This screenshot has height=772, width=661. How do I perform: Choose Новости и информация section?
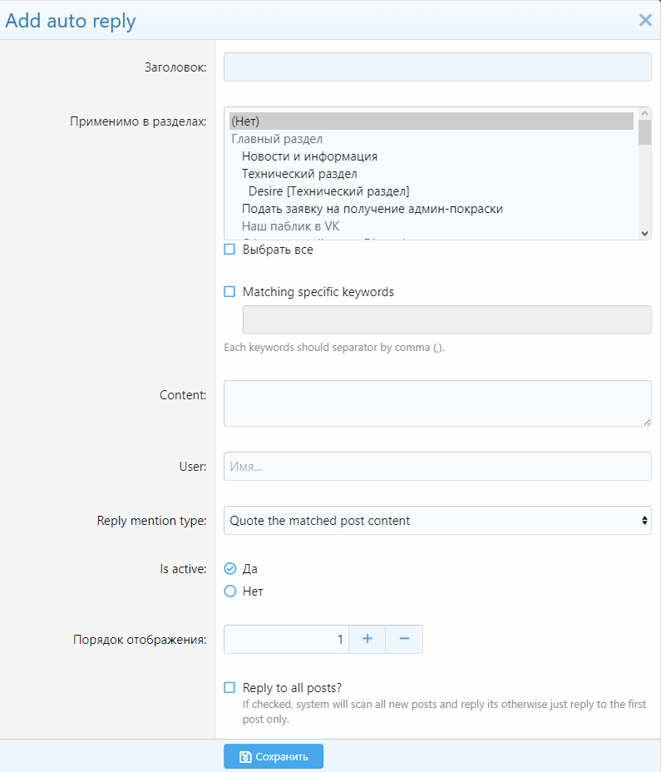click(309, 156)
